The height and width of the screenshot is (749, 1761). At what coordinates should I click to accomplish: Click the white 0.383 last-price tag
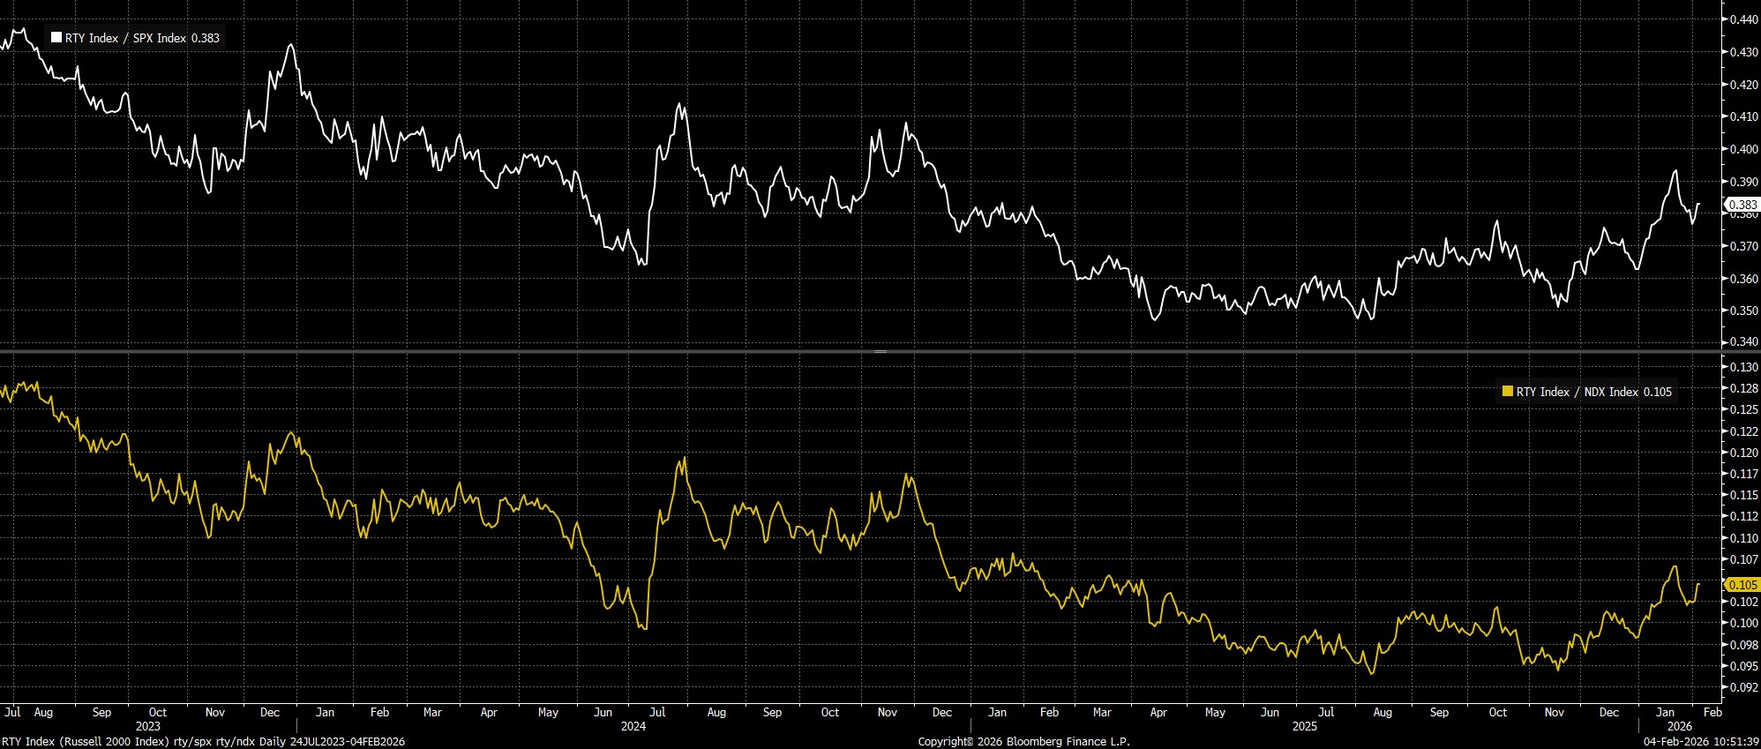click(x=1742, y=205)
